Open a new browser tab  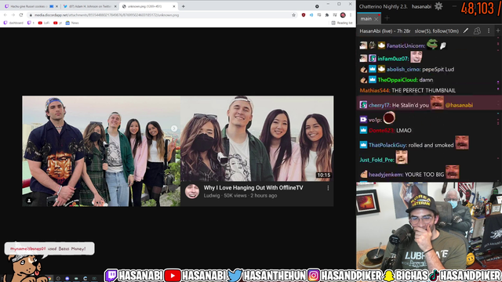click(x=183, y=6)
